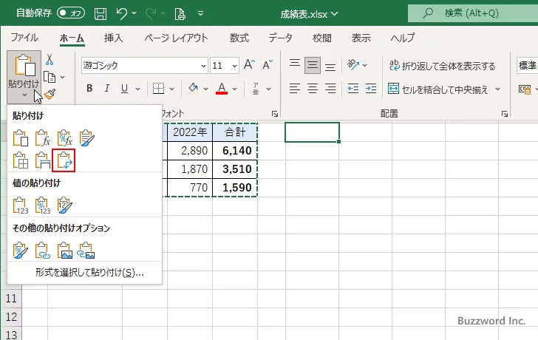The width and height of the screenshot is (538, 340).
Task: Switch to the 表示 tab
Action: pyautogui.click(x=361, y=38)
